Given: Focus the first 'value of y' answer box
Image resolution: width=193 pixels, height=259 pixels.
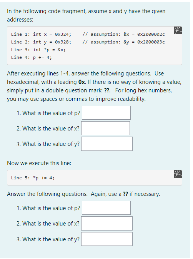Looking at the screenshot, I should 107,144.
